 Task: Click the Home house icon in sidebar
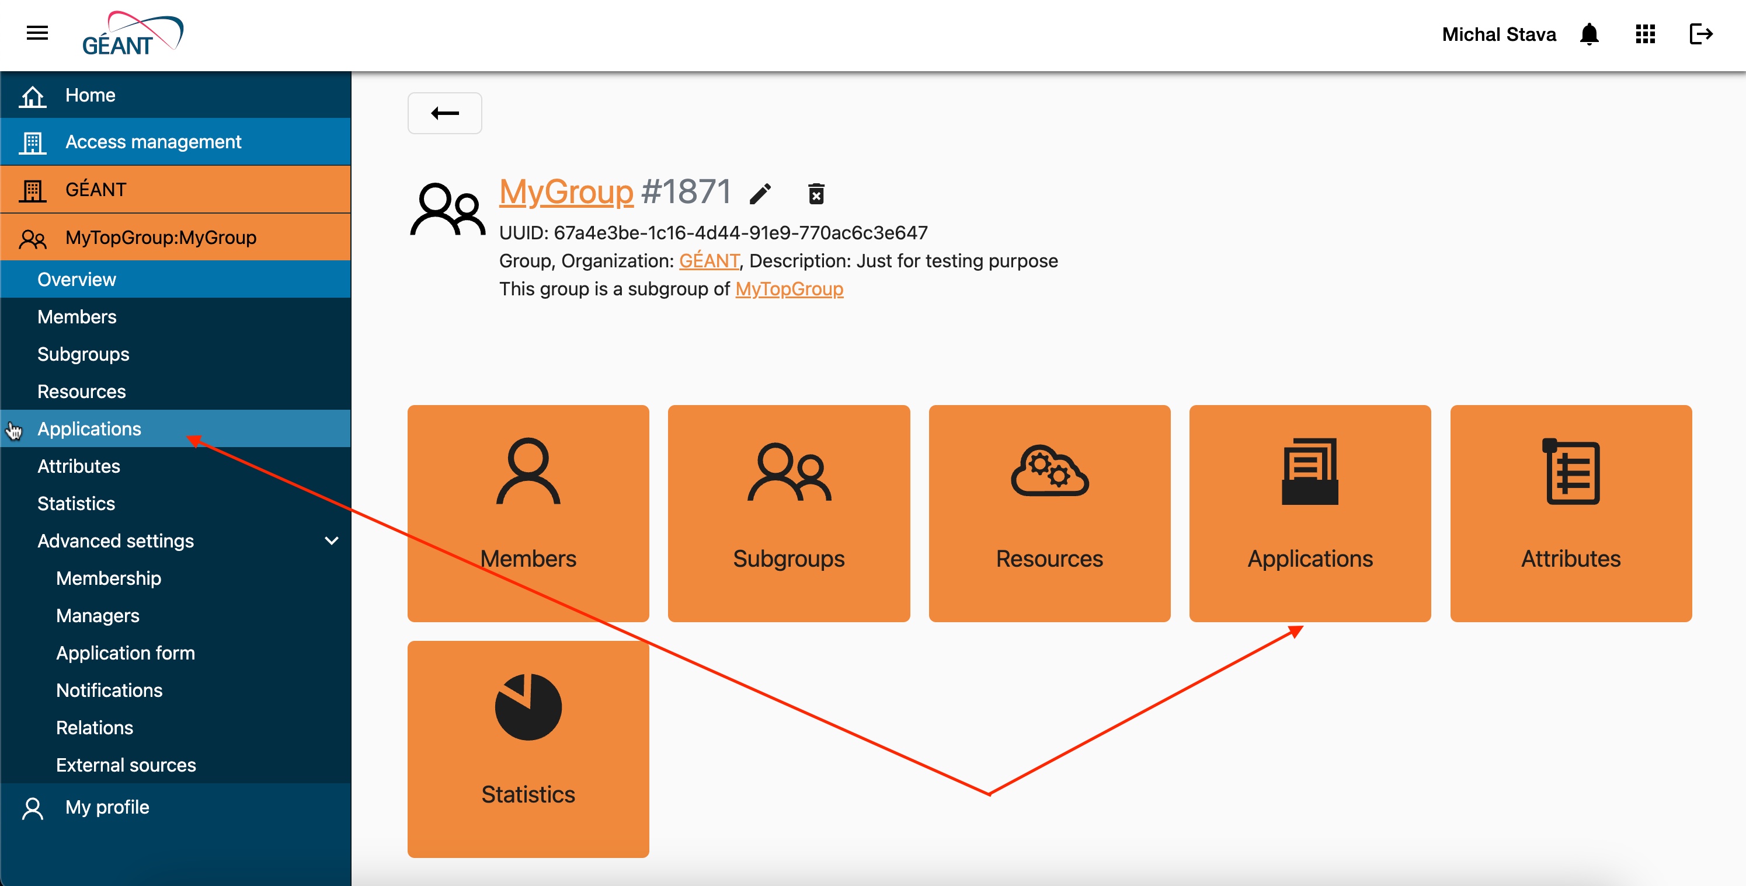(x=33, y=96)
